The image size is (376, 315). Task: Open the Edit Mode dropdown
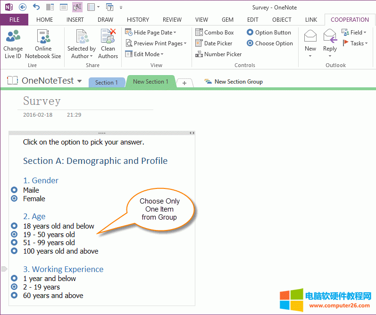pos(162,54)
